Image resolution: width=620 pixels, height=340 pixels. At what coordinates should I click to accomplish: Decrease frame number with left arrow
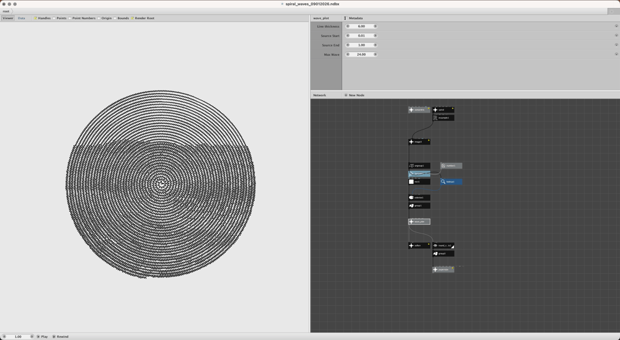click(4, 337)
